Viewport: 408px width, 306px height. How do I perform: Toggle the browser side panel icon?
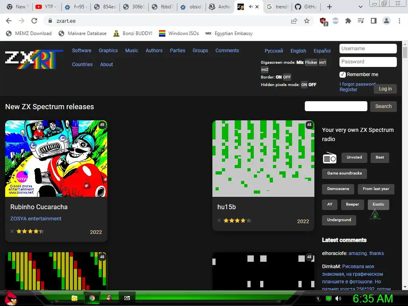point(374,21)
